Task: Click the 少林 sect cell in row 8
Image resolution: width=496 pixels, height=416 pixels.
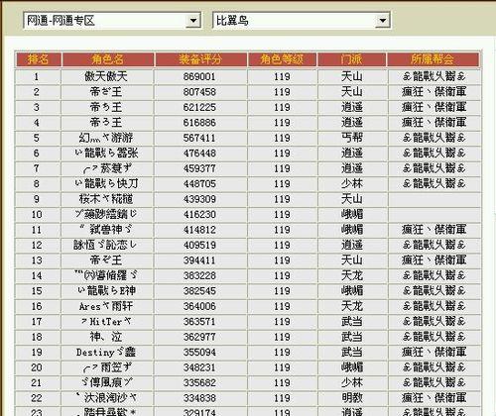Action: [352, 183]
